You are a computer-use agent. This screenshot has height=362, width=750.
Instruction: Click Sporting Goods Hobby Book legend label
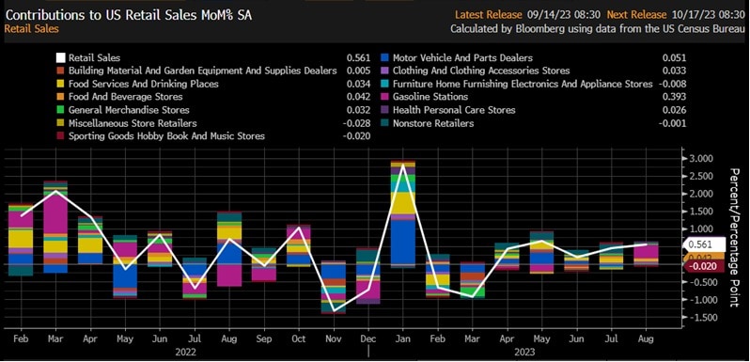[166, 136]
